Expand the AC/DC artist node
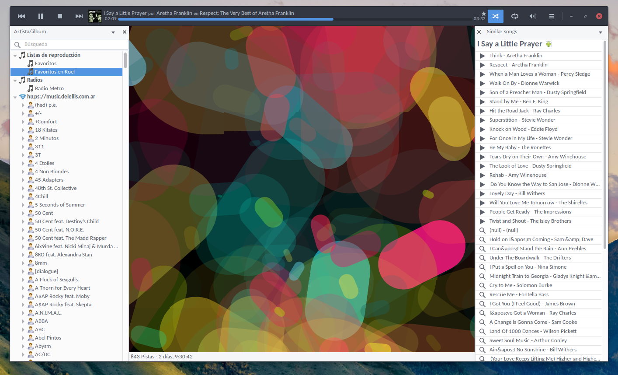This screenshot has width=618, height=375. pos(23,354)
